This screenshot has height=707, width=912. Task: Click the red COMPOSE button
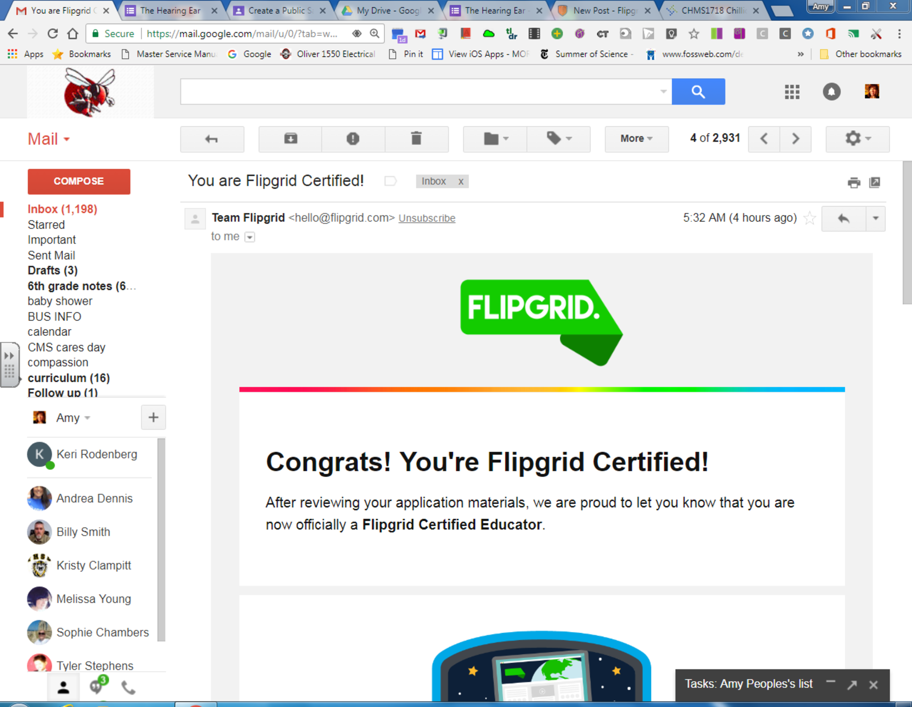point(79,181)
